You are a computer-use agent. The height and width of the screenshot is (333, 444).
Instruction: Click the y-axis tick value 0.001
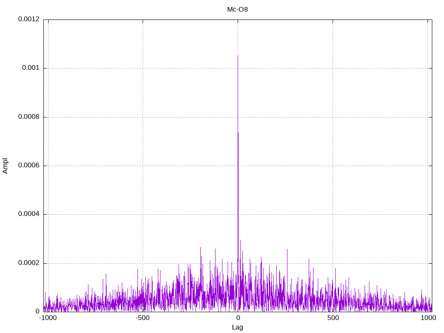31,68
